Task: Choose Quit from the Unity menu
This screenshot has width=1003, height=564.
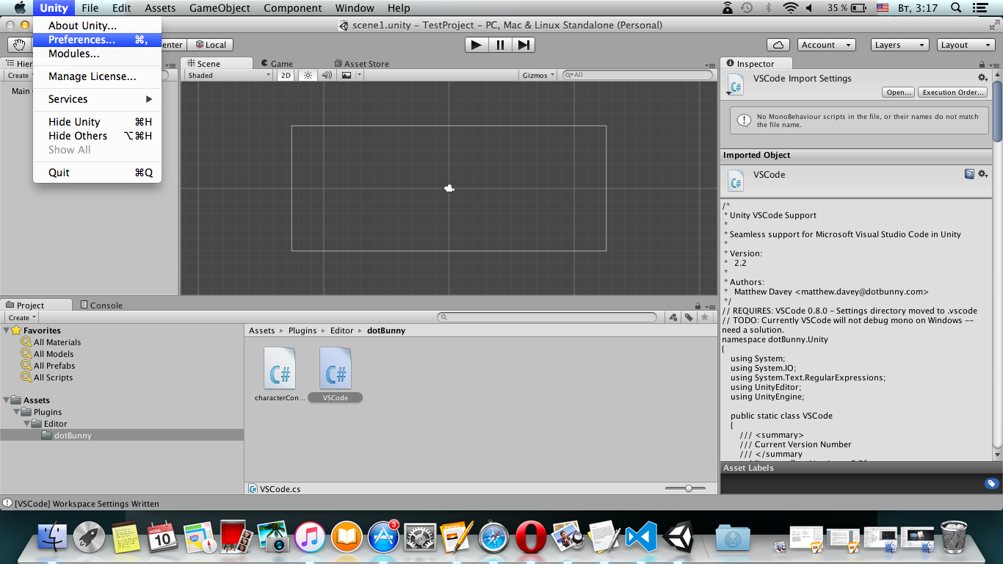Action: point(97,173)
